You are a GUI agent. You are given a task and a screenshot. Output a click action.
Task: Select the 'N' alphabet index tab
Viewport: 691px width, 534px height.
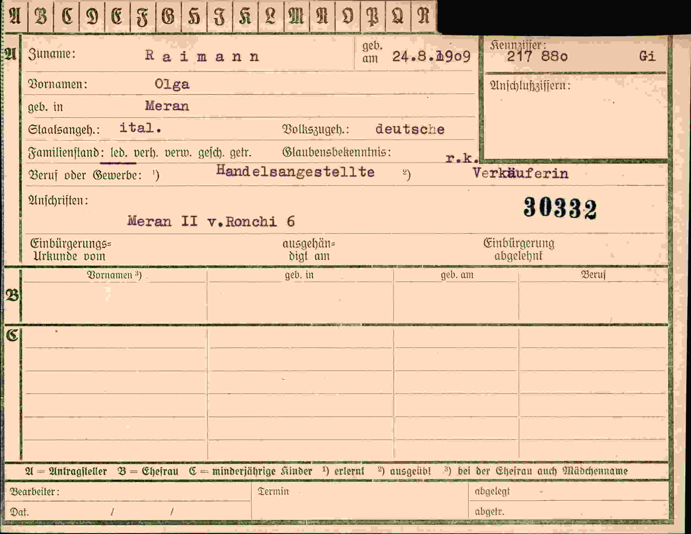(x=322, y=16)
